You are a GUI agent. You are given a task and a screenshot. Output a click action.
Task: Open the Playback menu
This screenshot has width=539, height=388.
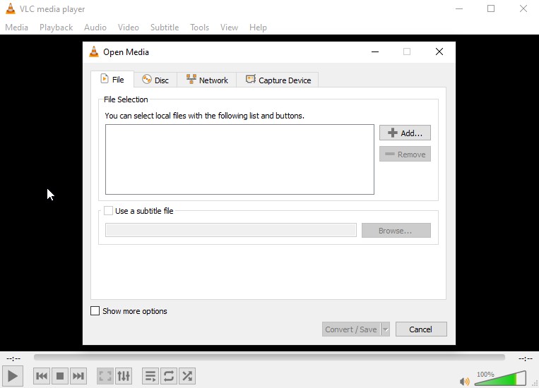[x=56, y=28]
